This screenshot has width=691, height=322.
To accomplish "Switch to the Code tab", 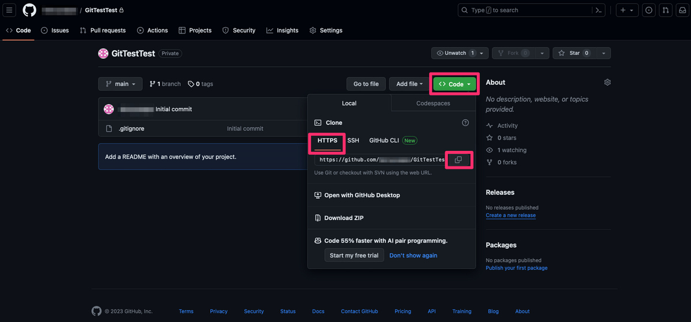I will click(18, 31).
